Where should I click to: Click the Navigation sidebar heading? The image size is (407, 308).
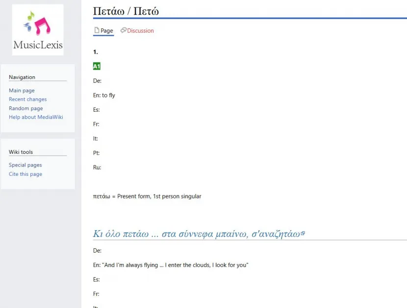click(x=22, y=77)
